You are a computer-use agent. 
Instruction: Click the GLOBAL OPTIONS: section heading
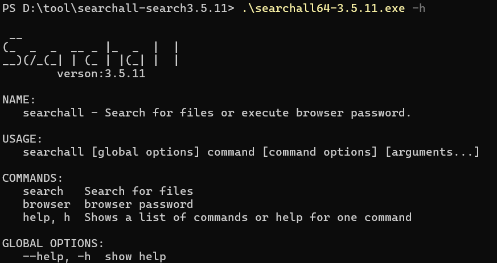click(x=53, y=243)
